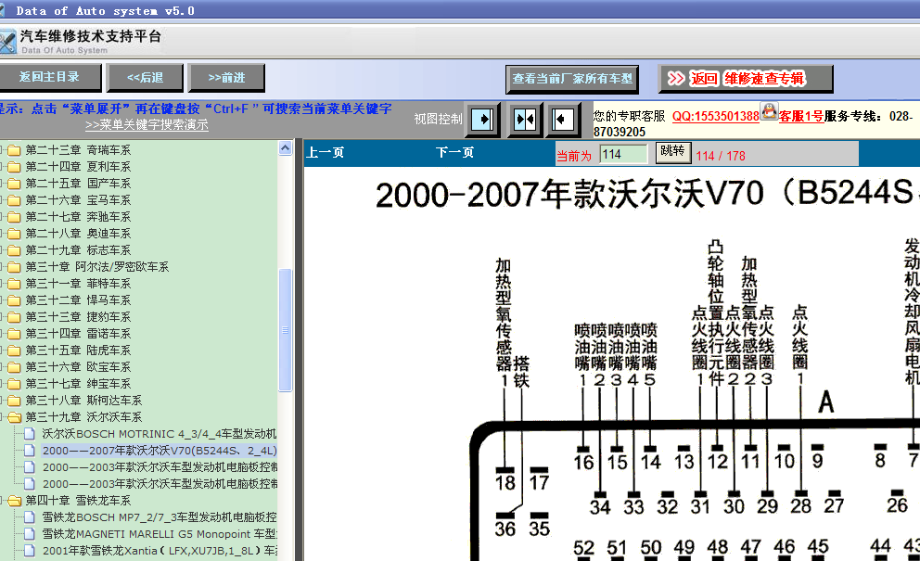Open 第二十八章 奥迪车系 folder
This screenshot has width=920, height=561.
point(78,234)
